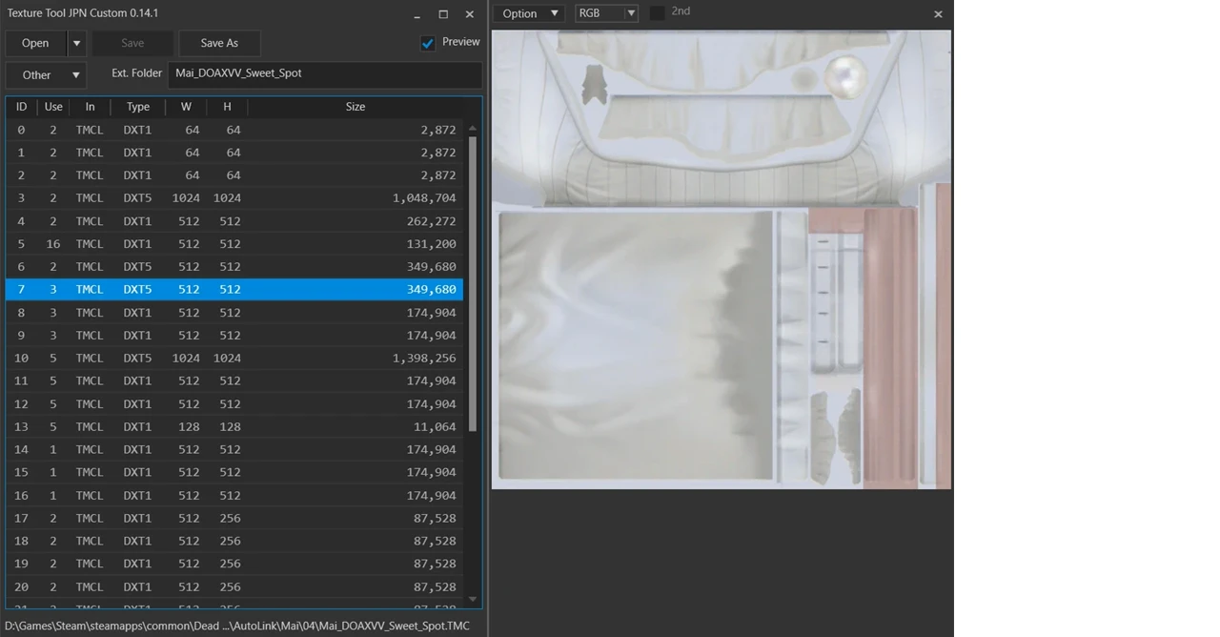The width and height of the screenshot is (1220, 637).
Task: Click the Save As button
Action: click(219, 43)
